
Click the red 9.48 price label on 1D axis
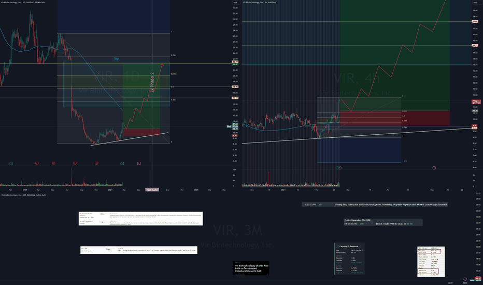click(235, 136)
